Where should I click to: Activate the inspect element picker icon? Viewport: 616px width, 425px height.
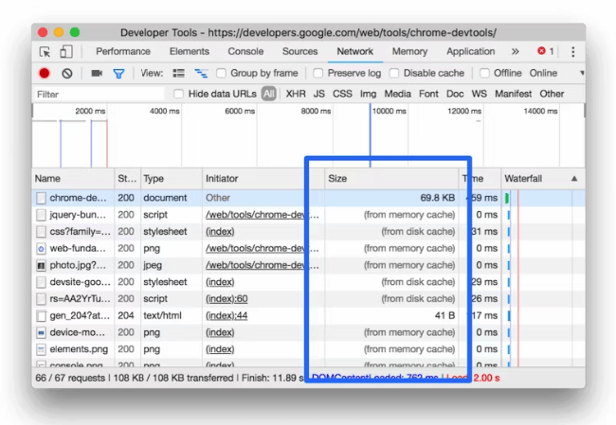tap(45, 52)
